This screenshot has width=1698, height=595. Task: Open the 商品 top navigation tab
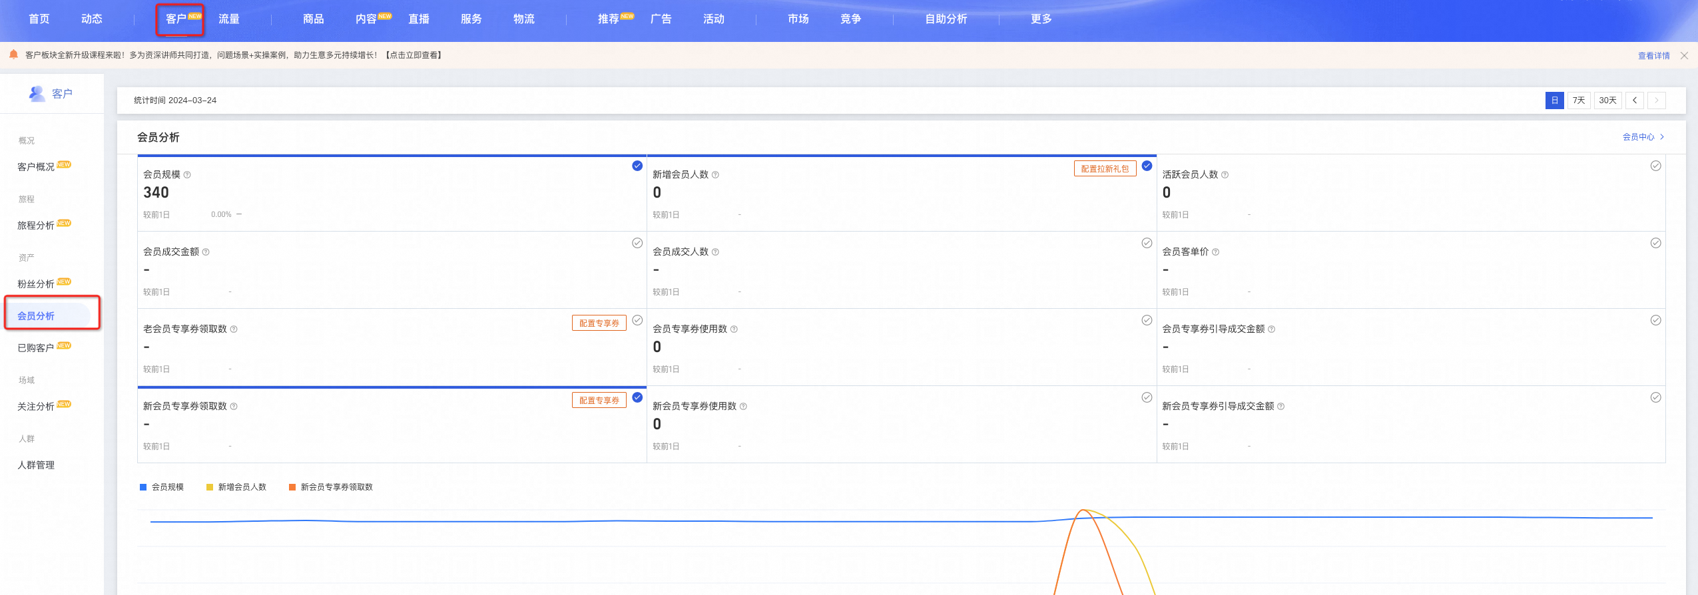click(x=314, y=19)
